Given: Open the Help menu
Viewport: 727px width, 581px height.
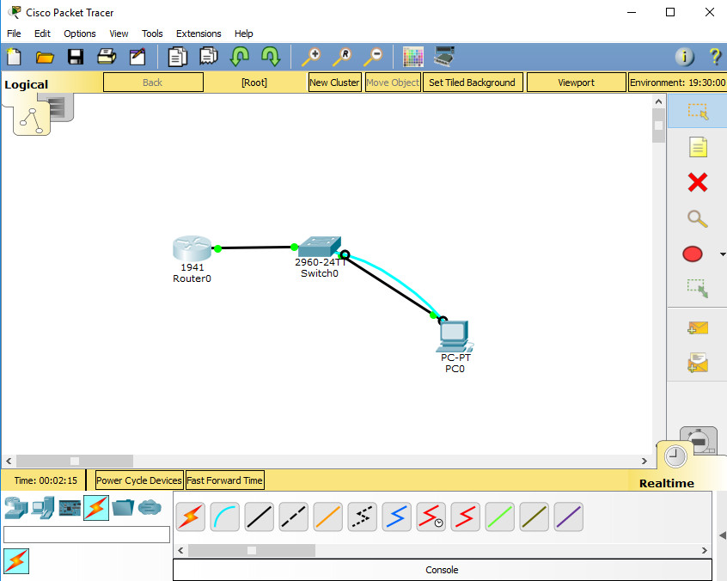Looking at the screenshot, I should 243,34.
